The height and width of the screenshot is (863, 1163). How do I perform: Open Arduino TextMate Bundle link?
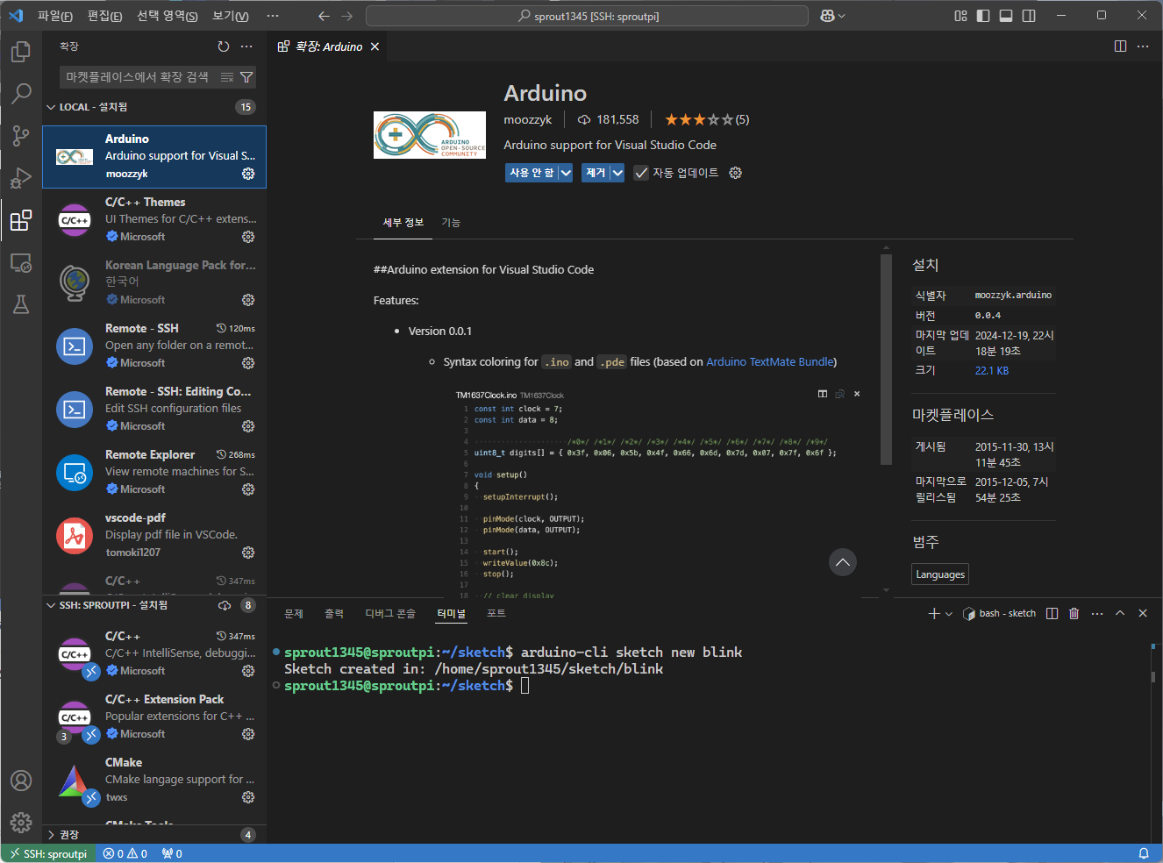[x=770, y=361]
